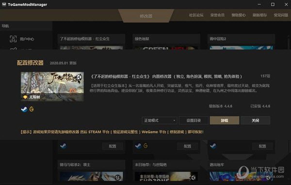This screenshot has height=185, width=291.
Task: Minimize the ToGameModManager window
Action: pos(259,4)
